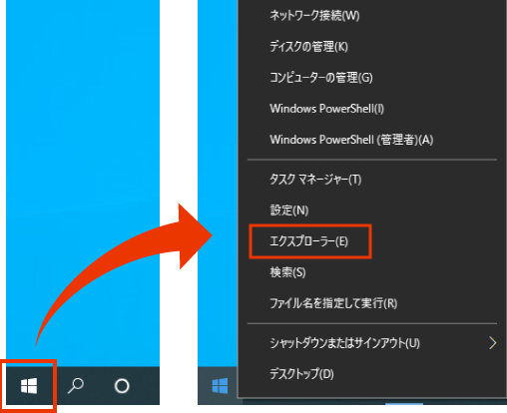The width and height of the screenshot is (507, 413).
Task: Expand the シャットダウンまたはサインアウト submenu arrow
Action: 492,343
